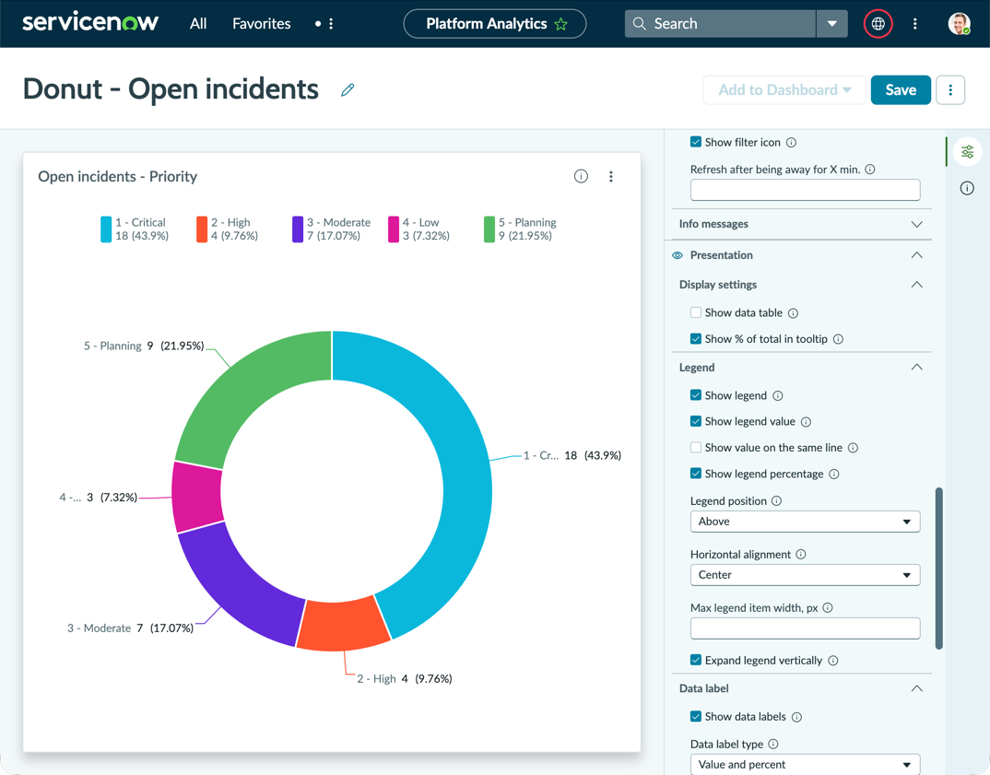Click info icon for Horizontal alignment
This screenshot has width=990, height=775.
point(801,554)
